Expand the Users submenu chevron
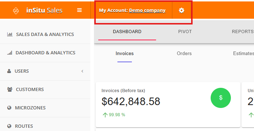Screen dimensions: 254x131 (x=82, y=71)
